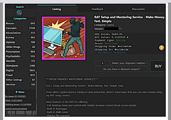Open the Other Listings category
The width and height of the screenshot is (171, 120).
coord(21,80)
